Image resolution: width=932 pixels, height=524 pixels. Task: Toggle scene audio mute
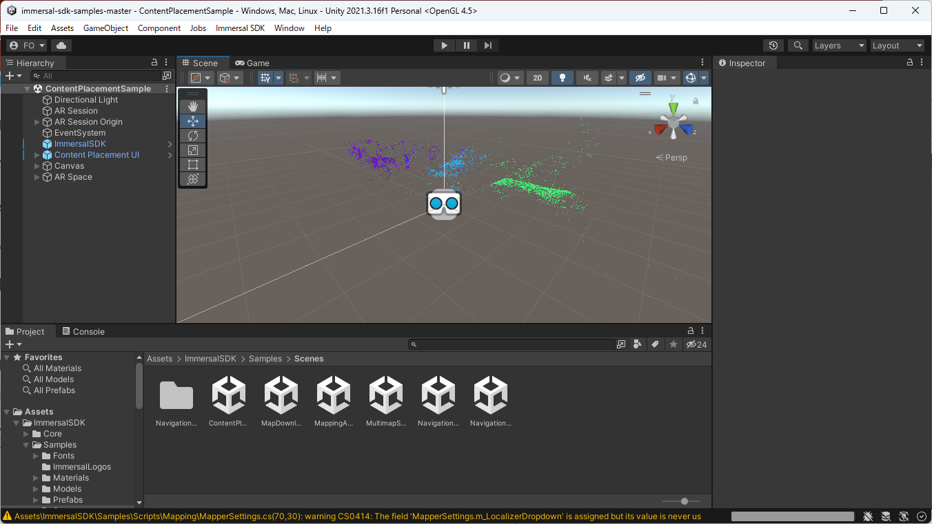587,78
